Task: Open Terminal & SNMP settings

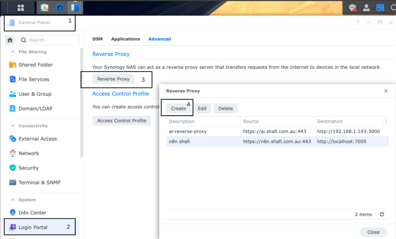Action: [39, 183]
